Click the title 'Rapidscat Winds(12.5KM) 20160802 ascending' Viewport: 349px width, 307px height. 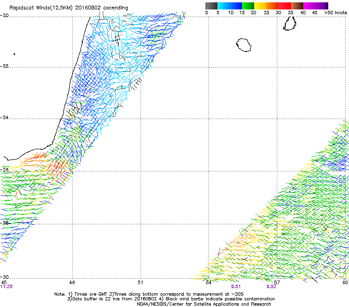click(x=69, y=8)
